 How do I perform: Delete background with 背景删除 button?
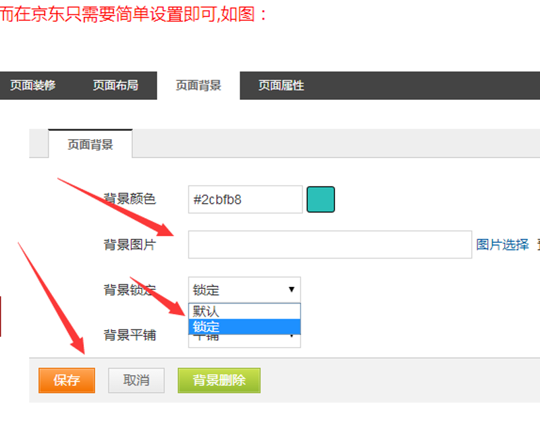pyautogui.click(x=219, y=381)
